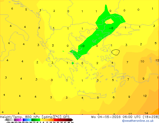The width and height of the screenshot is (159, 123).
Task: Click the dark green legend swatch above -12
Action: [32, 120]
